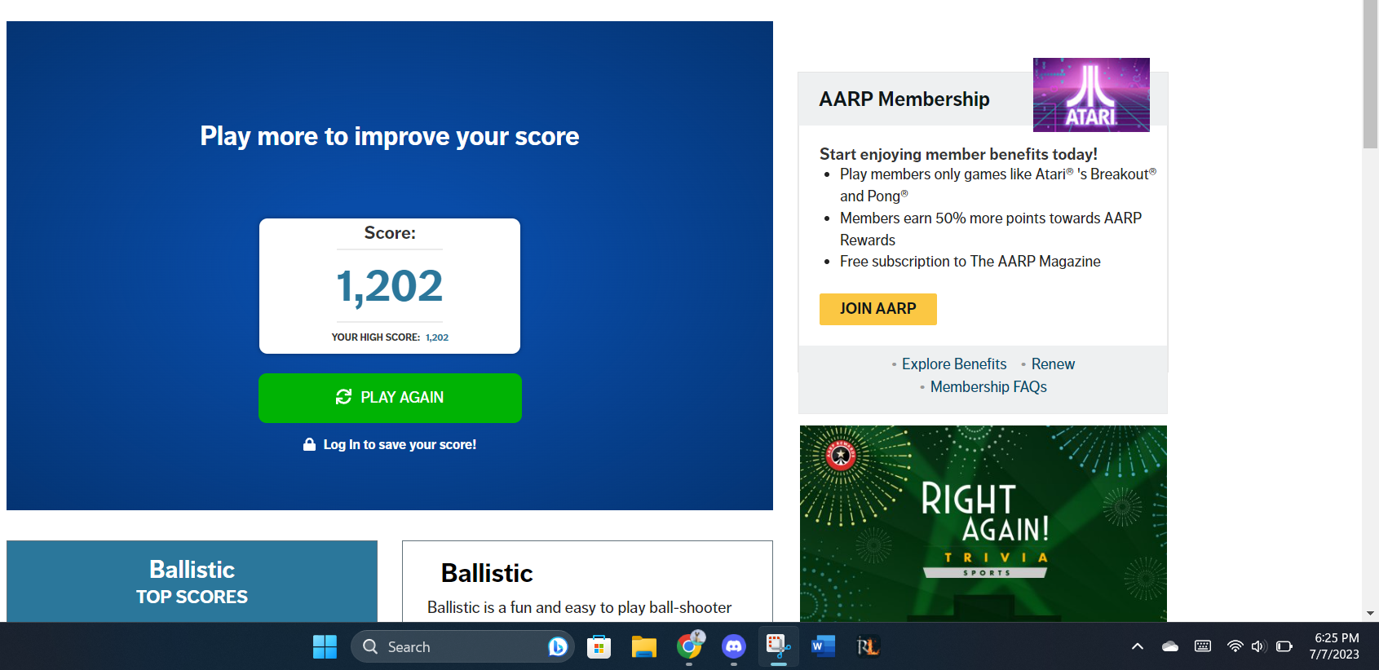Click the Members earn 50% more points text
Screen dimensions: 1379x670
click(x=991, y=229)
